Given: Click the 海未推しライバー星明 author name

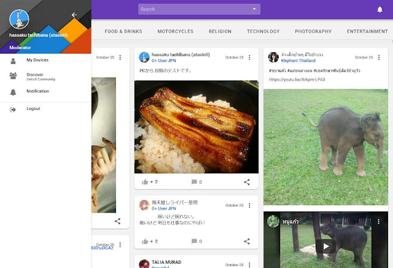Looking at the screenshot, I should [x=174, y=202].
